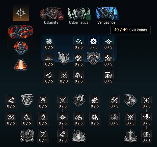
Task: Click the meditating figure skill icon
Action: click(93, 58)
